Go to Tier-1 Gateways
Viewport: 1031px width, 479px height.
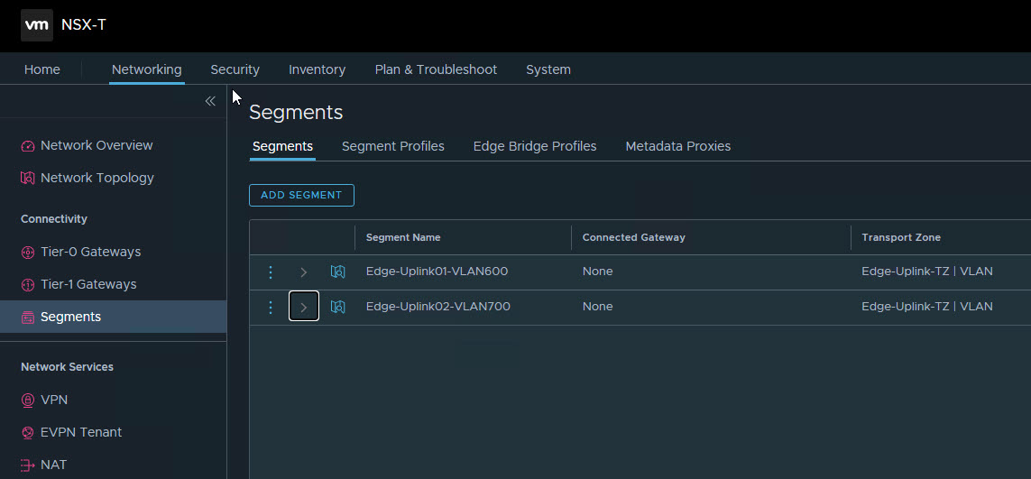[88, 284]
